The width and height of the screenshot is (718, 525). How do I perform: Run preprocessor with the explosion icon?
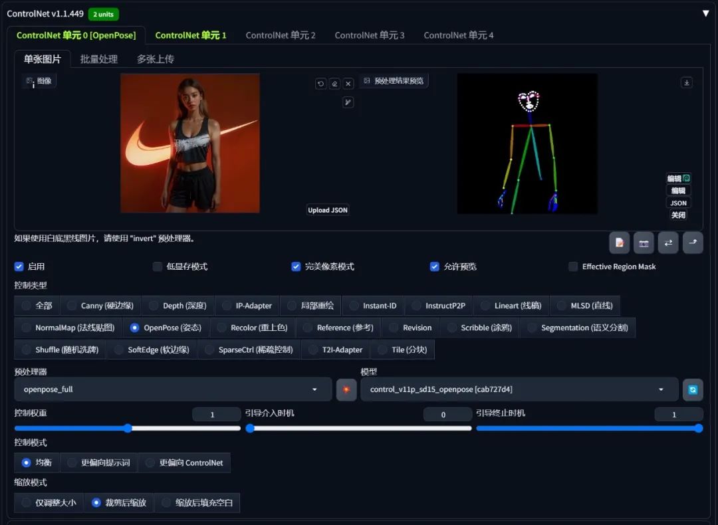(346, 389)
